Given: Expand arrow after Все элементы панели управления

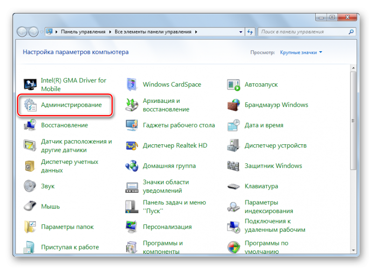Looking at the screenshot, I should pyautogui.click(x=196, y=32).
